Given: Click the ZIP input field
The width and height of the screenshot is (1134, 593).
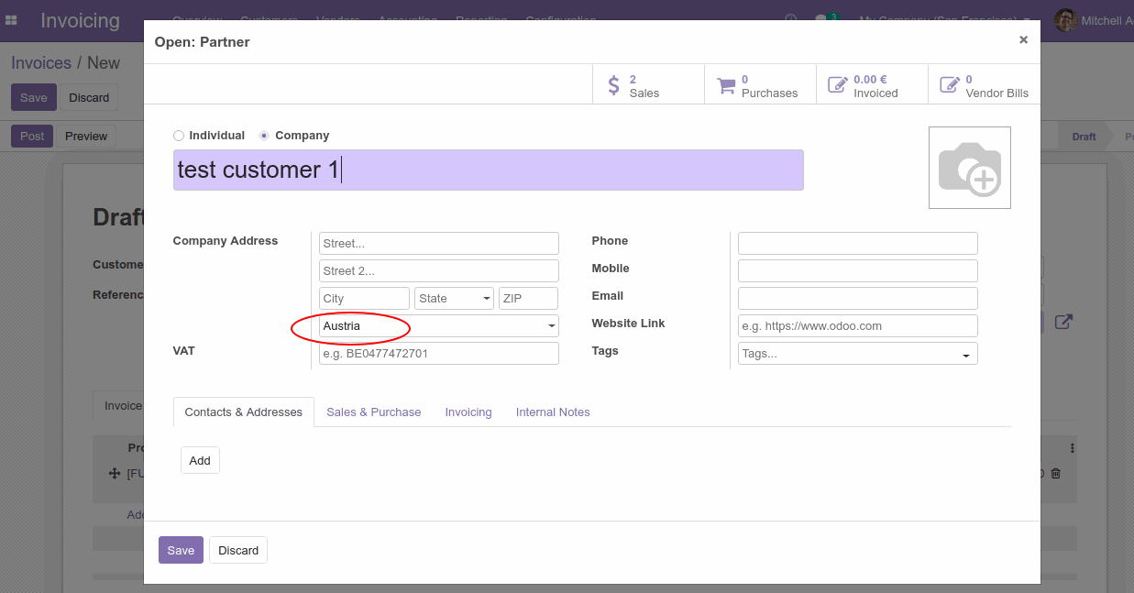Looking at the screenshot, I should [x=528, y=299].
